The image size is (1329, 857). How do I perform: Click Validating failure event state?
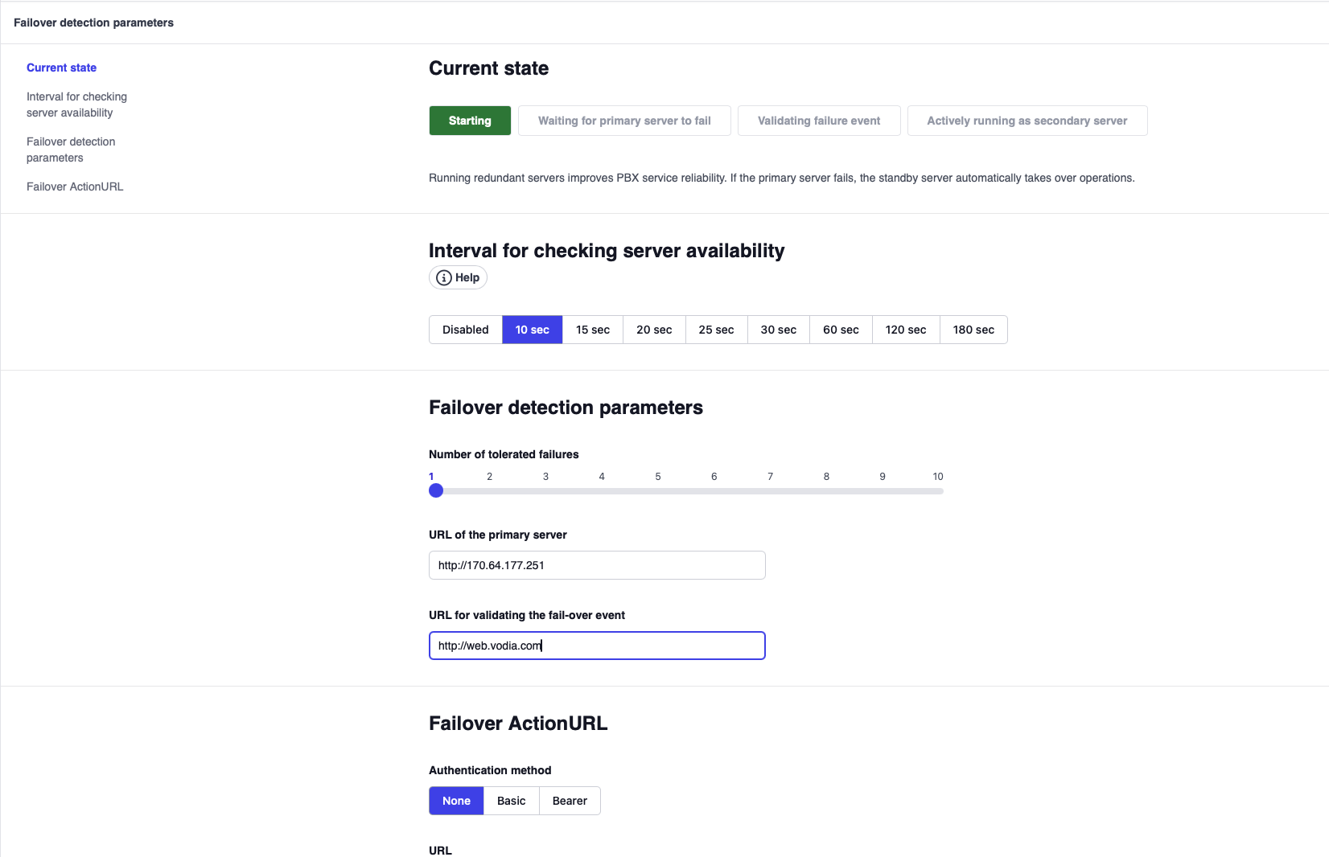(819, 121)
